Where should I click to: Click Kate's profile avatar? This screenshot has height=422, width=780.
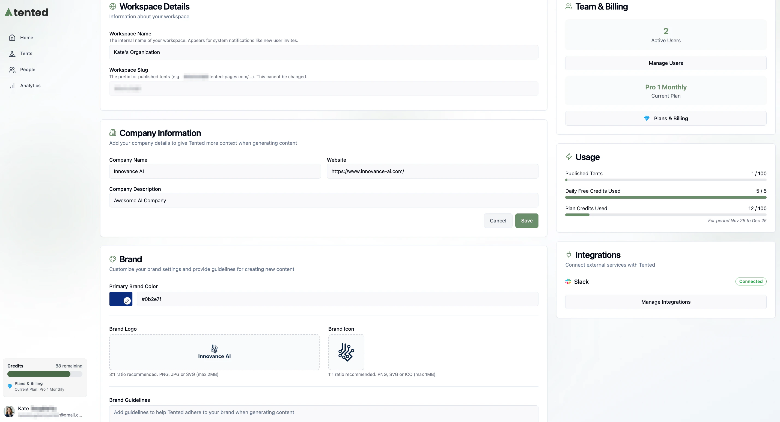(x=9, y=411)
